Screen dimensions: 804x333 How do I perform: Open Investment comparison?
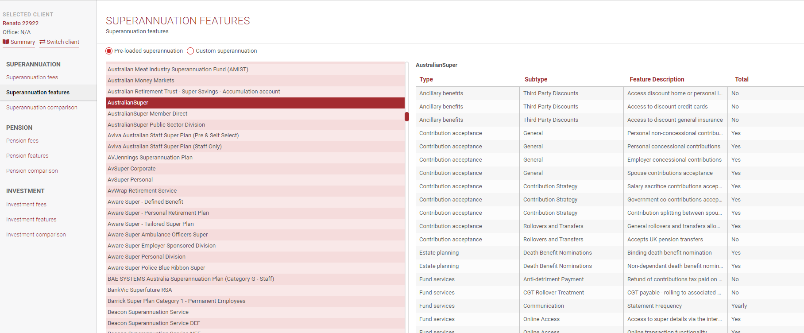(x=36, y=235)
